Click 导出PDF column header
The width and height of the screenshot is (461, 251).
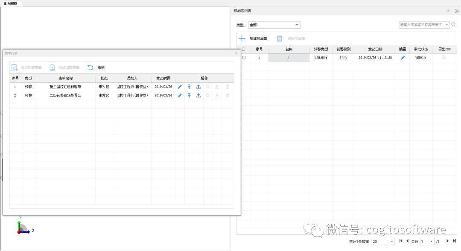click(x=444, y=49)
